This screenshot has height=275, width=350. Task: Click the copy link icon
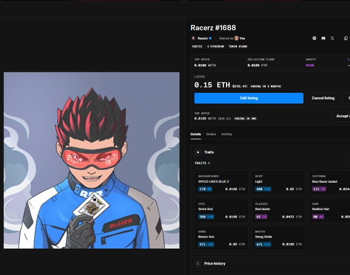[346, 38]
